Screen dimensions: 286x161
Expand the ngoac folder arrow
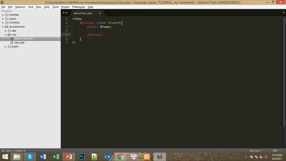click(3, 19)
